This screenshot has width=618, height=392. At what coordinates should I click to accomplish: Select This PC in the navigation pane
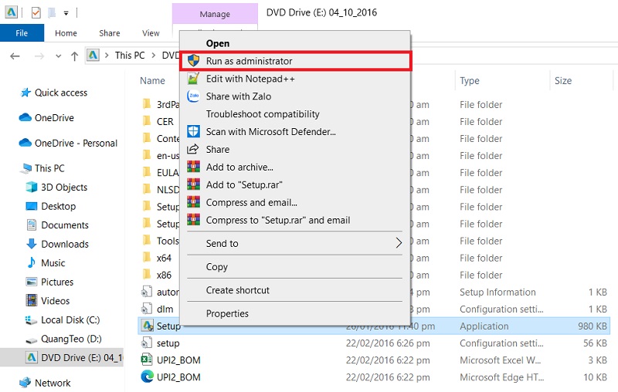point(49,168)
